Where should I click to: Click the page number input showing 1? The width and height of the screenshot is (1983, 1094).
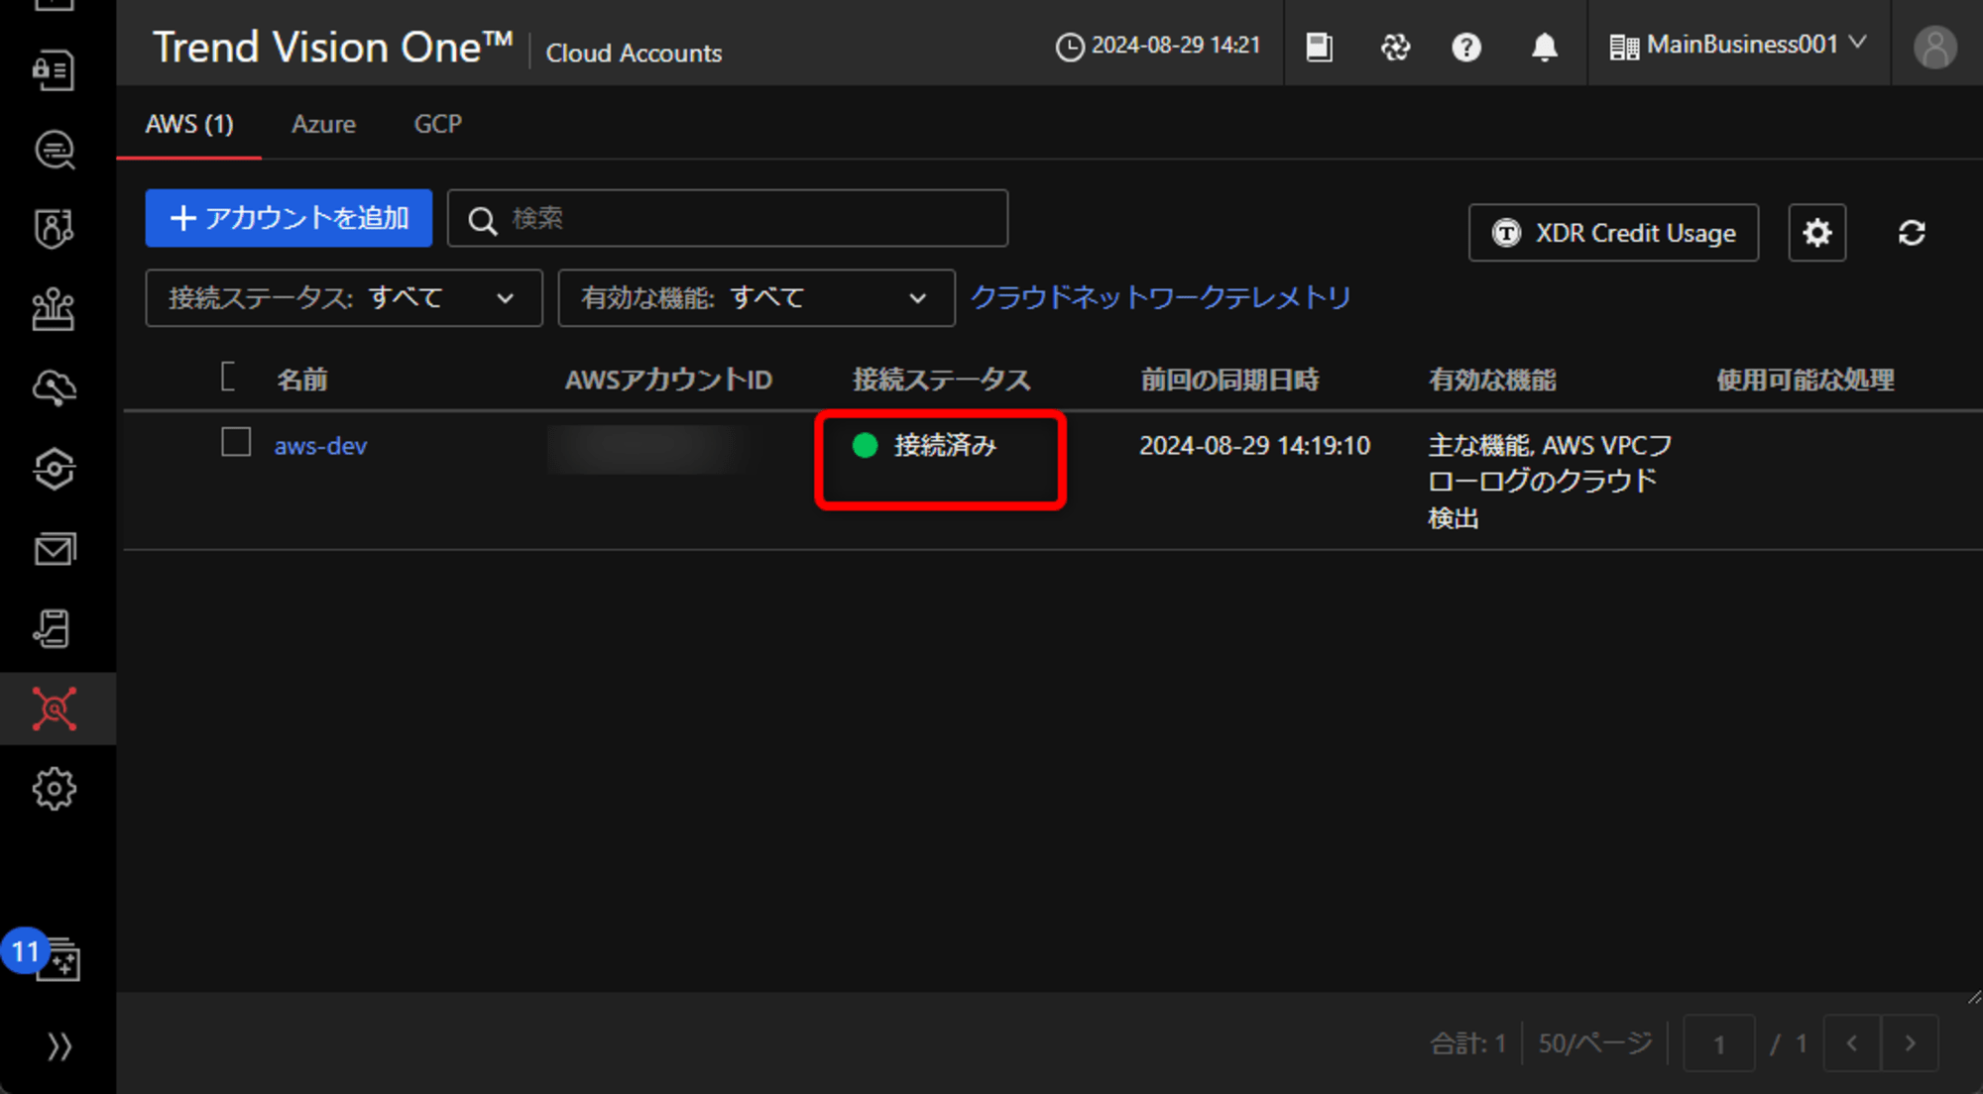coord(1719,1043)
